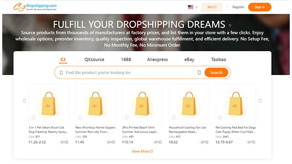This screenshot has height=164, width=292.
Task: Click the search magnifier icon in field
Action: [61, 72]
